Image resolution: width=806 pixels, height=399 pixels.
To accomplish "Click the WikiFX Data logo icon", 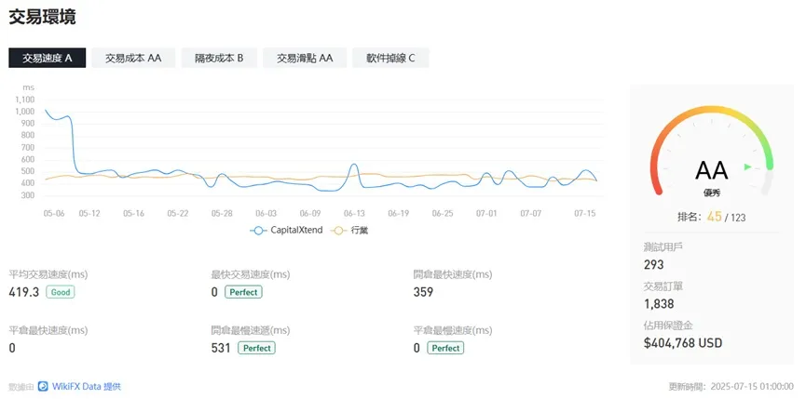I will point(43,386).
